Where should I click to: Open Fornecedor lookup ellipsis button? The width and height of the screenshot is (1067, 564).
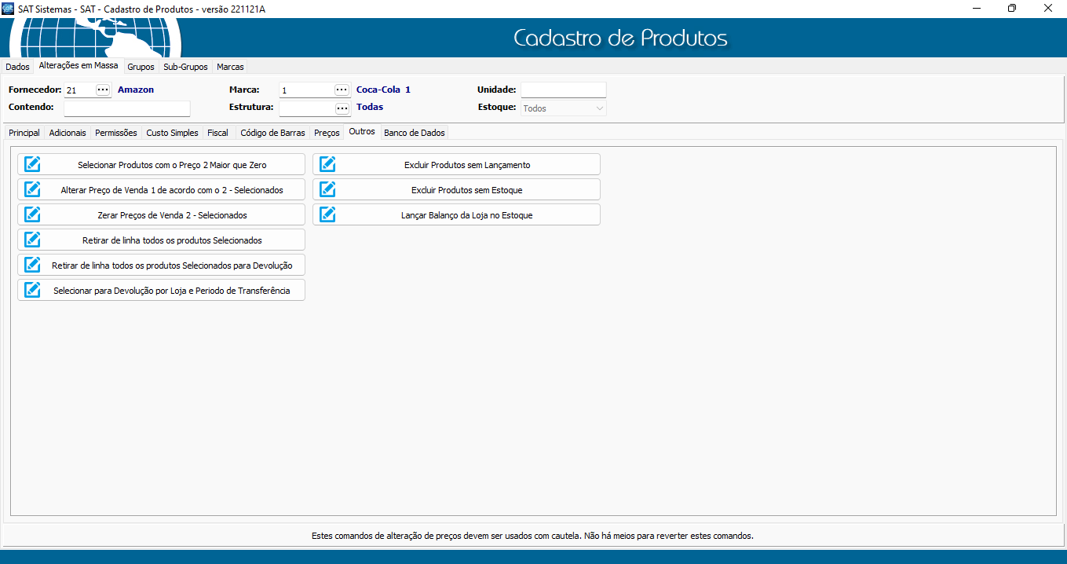point(103,90)
